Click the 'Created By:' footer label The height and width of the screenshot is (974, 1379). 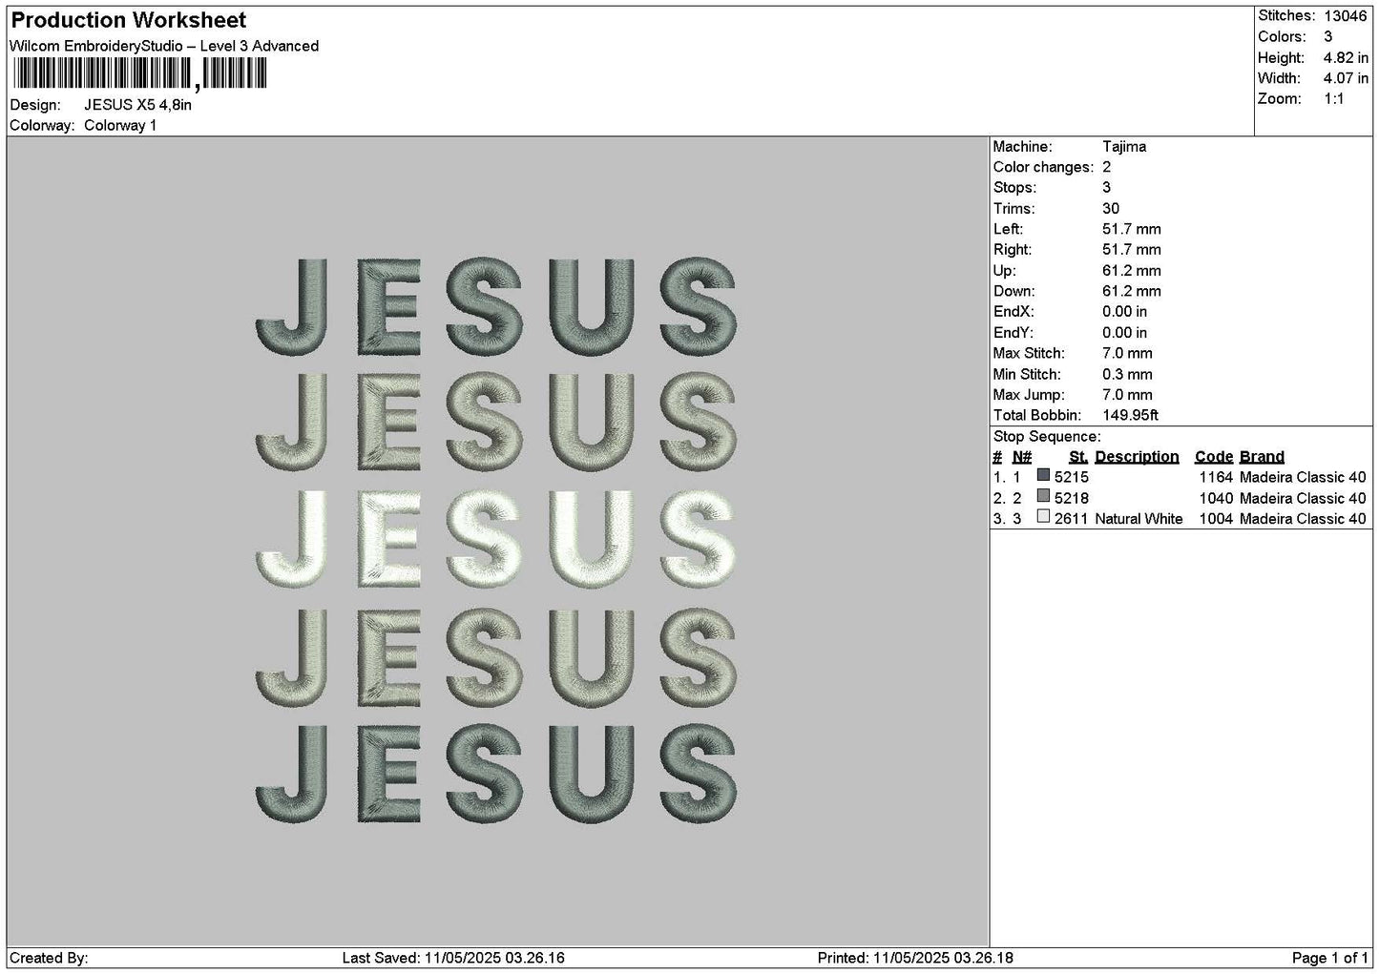point(49,959)
